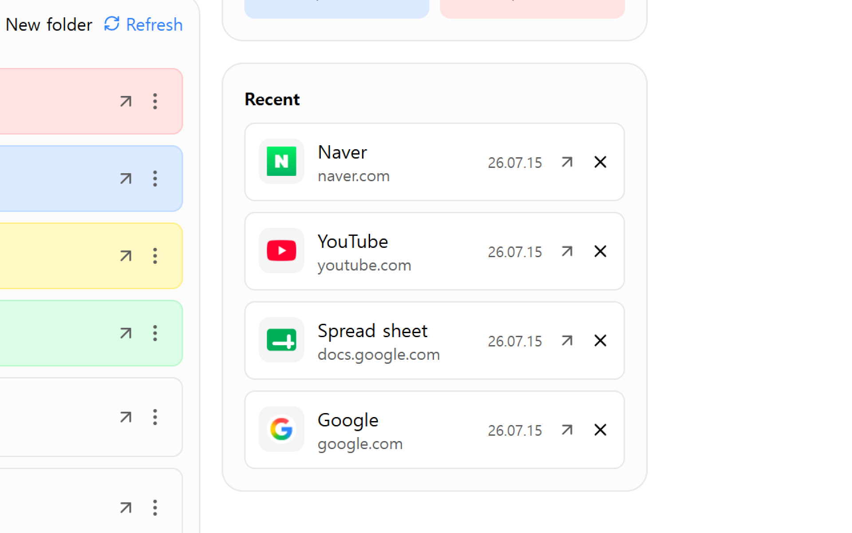Open the pink folder card arrow
Image resolution: width=852 pixels, height=533 pixels.
click(x=126, y=101)
